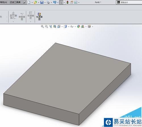
Task: Click the 显示/删除几何关系 ribbon button
Action: pos(13,16)
